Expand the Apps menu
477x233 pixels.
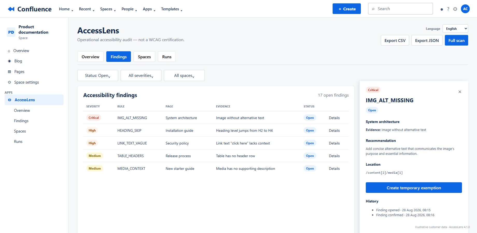pyautogui.click(x=149, y=9)
